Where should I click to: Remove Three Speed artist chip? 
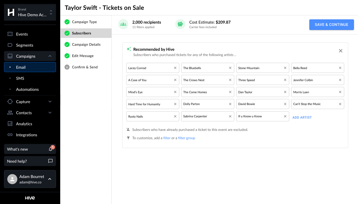(285, 80)
